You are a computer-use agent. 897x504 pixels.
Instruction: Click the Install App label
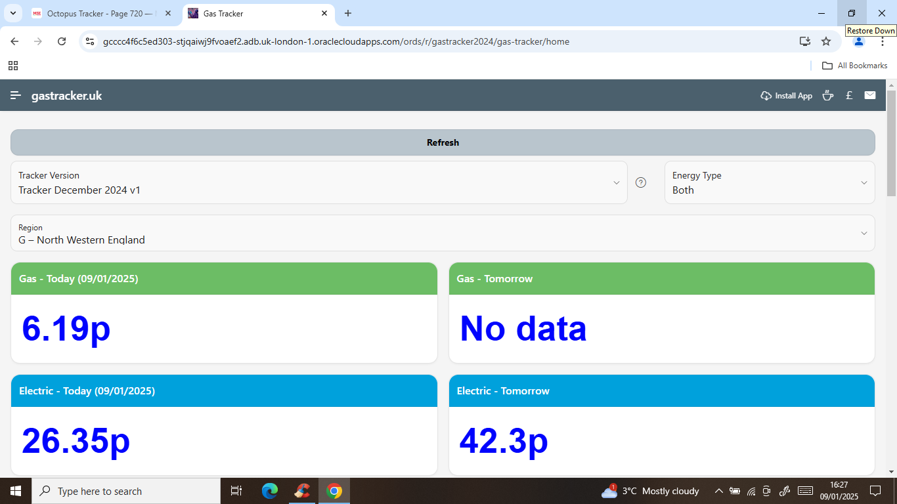(x=793, y=96)
